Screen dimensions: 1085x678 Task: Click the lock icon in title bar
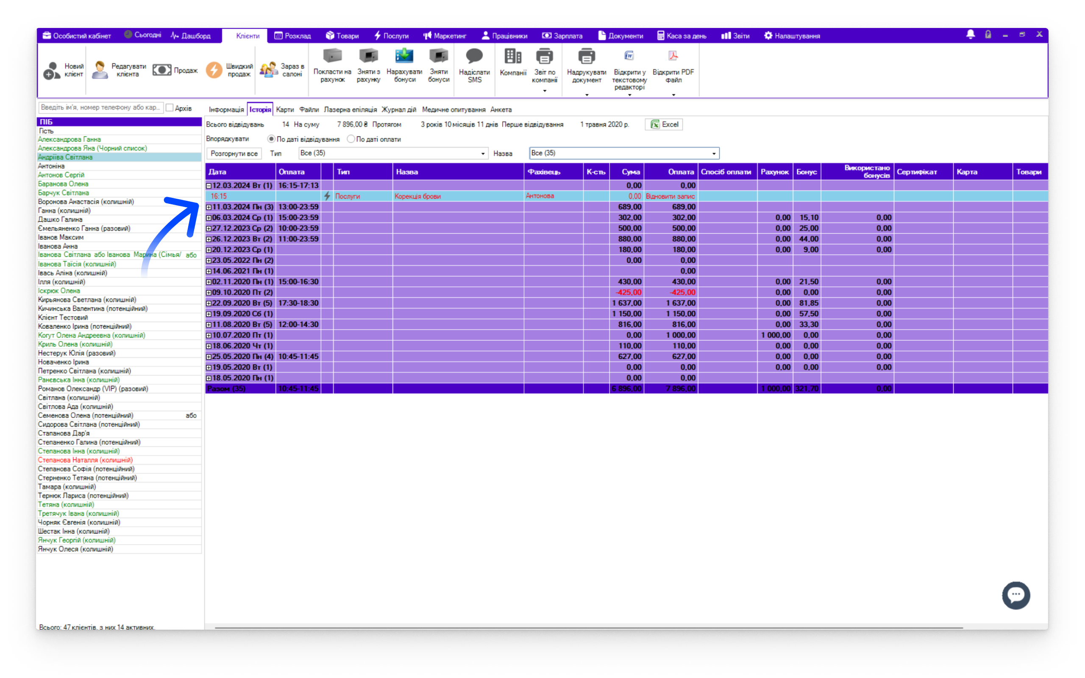(x=988, y=34)
